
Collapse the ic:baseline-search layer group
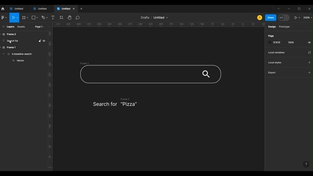point(3,54)
